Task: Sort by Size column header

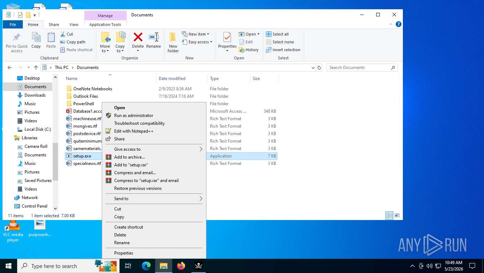Action: pyautogui.click(x=264, y=79)
